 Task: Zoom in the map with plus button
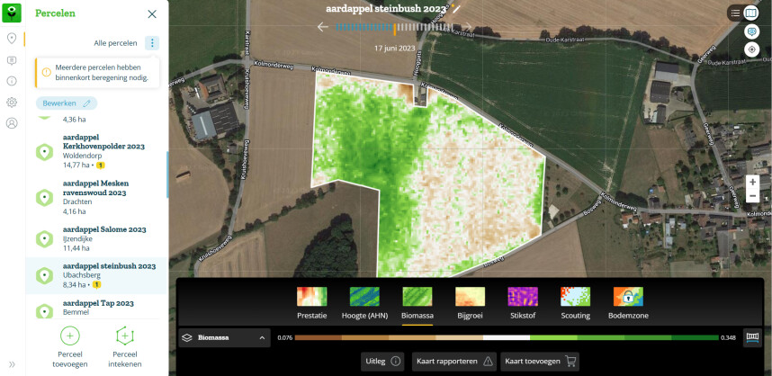tap(752, 181)
